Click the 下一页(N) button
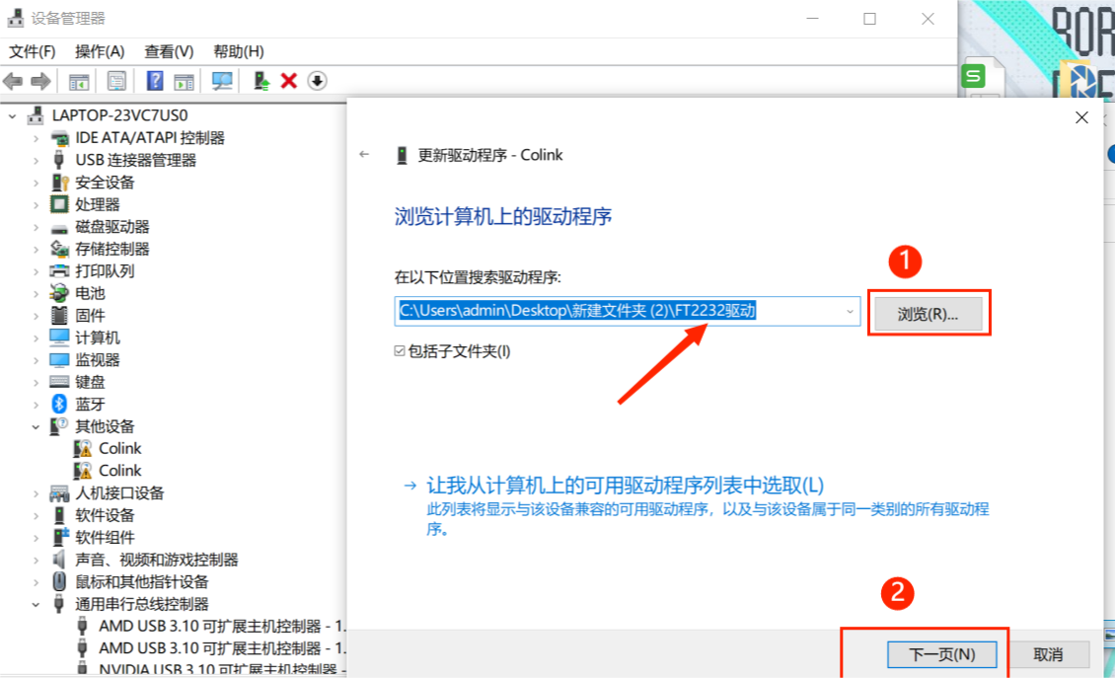The image size is (1116, 678). click(942, 653)
